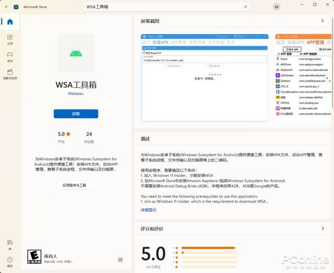Open the 游戏 (Gaming) section in sidebar
The width and height of the screenshot is (334, 273).
10,57
